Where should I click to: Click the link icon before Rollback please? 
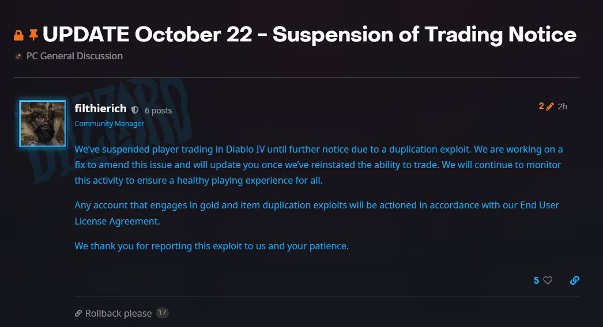click(x=78, y=314)
